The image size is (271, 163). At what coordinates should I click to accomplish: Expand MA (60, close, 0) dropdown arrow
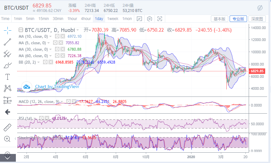click(50, 56)
